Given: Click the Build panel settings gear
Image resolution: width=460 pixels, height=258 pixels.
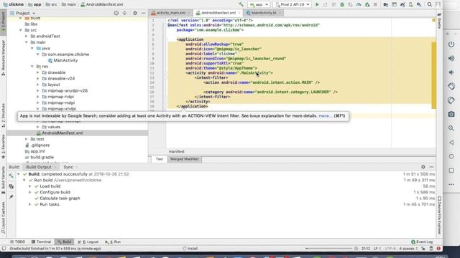Looking at the screenshot, I should 423,167.
